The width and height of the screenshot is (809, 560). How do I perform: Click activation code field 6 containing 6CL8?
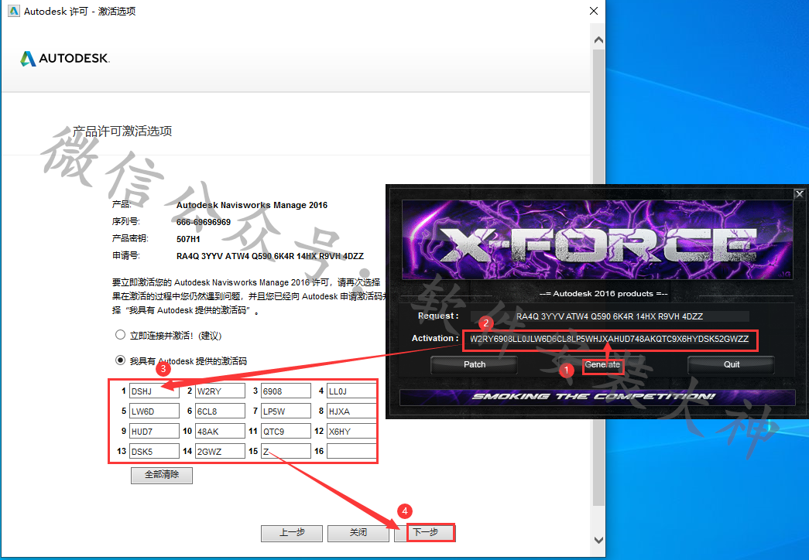221,411
